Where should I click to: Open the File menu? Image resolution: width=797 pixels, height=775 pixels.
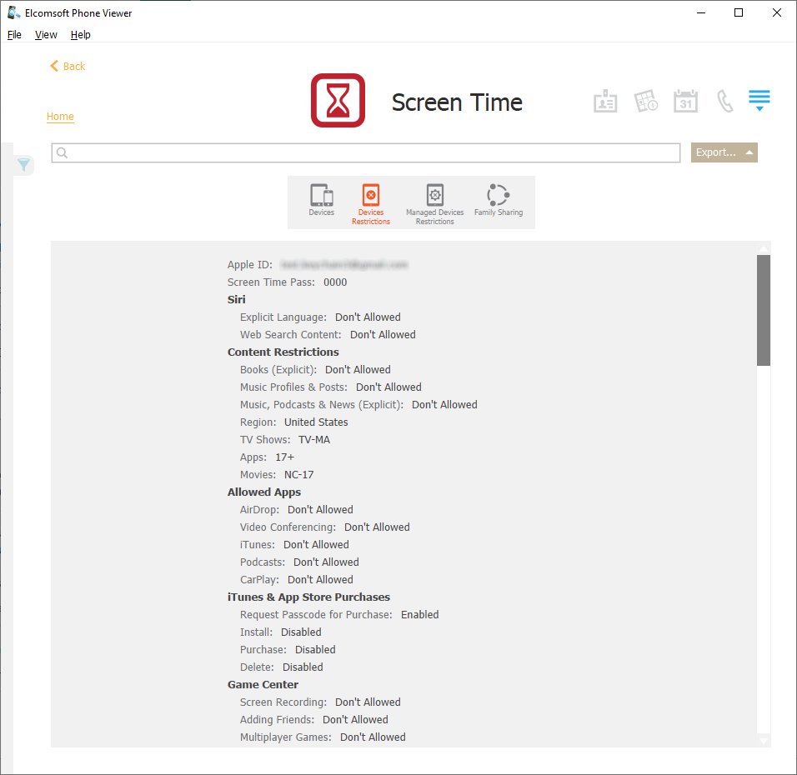pyautogui.click(x=14, y=35)
